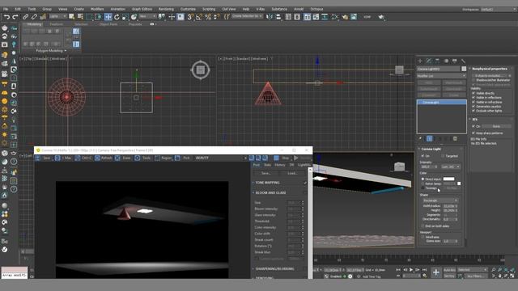
Task: Toggle Keep sharp patterns checkbox
Action: (473, 133)
